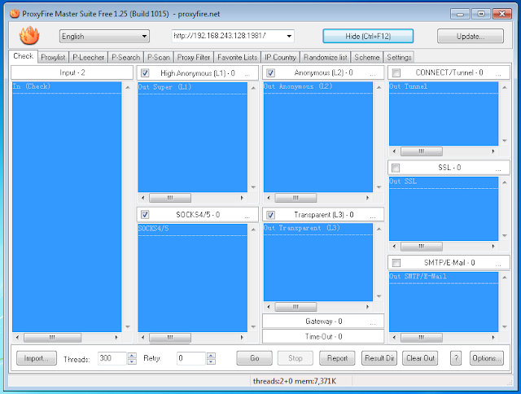Screen dimensions: 521x394
Task: Open the SMTP/E-Mail ellipsis menu
Action: pyautogui.click(x=498, y=264)
